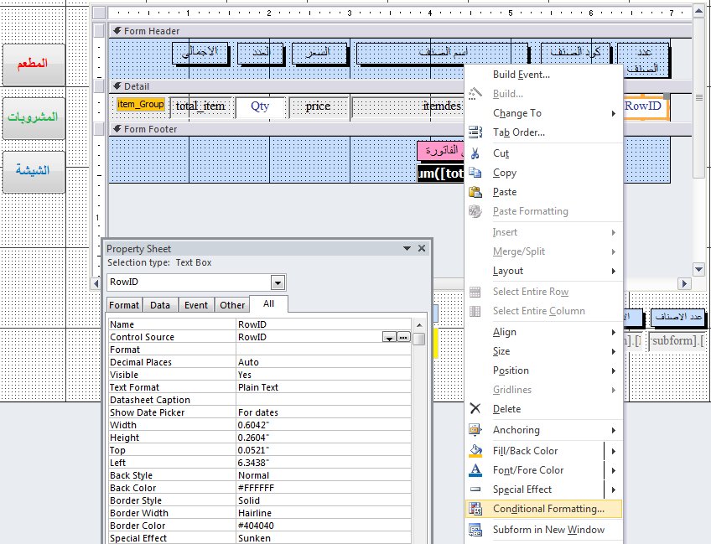Expand the Font/Fore Color submenu arrow
The height and width of the screenshot is (544, 711).
click(613, 470)
